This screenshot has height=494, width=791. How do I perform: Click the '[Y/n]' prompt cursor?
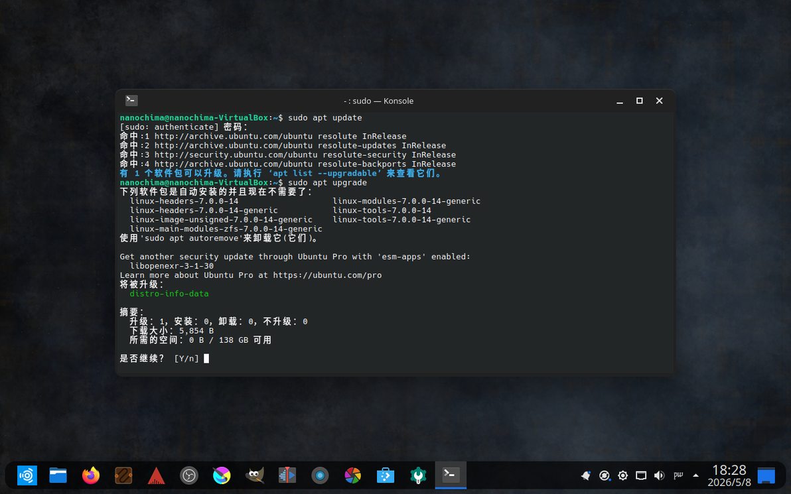point(206,359)
